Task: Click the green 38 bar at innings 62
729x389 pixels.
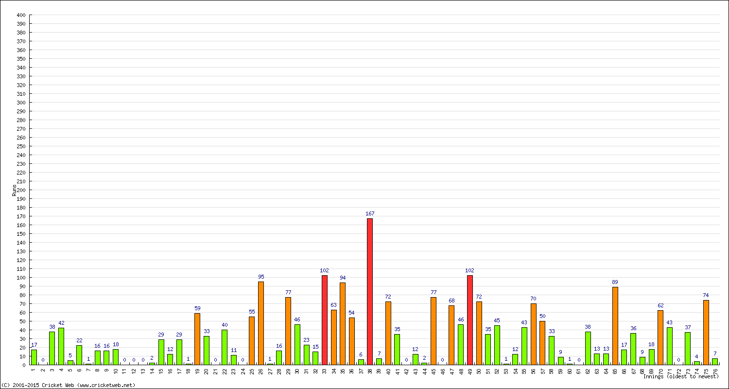Action: (588, 348)
